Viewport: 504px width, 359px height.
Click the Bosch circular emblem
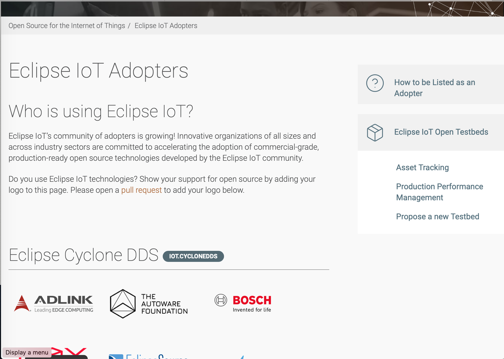[x=221, y=300]
